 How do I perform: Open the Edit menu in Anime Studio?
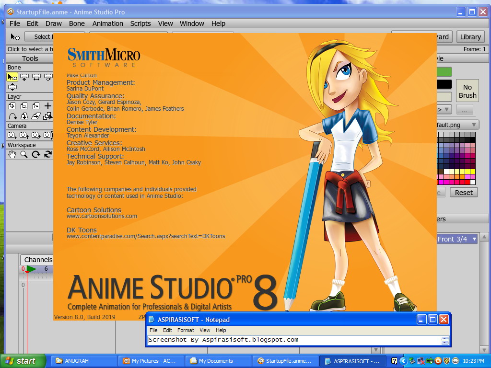(33, 23)
